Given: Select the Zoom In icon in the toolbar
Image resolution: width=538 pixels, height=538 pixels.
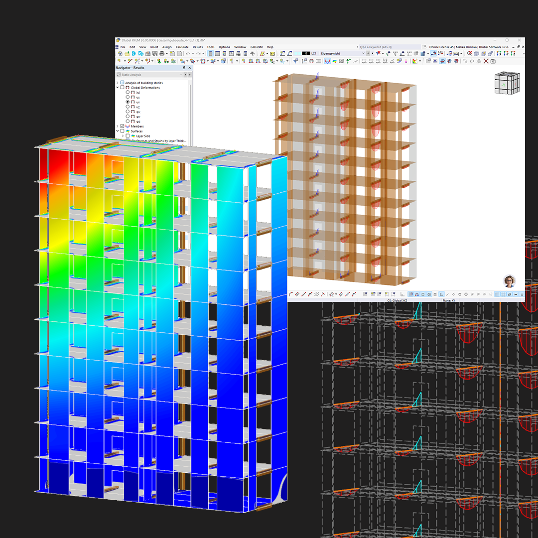Looking at the screenshot, I should [x=469, y=53].
